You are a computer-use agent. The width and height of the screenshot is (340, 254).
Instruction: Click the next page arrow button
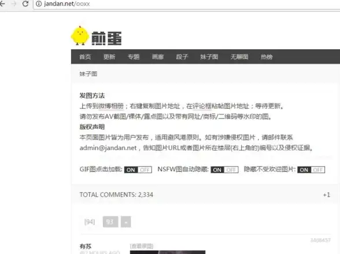click(x=126, y=222)
